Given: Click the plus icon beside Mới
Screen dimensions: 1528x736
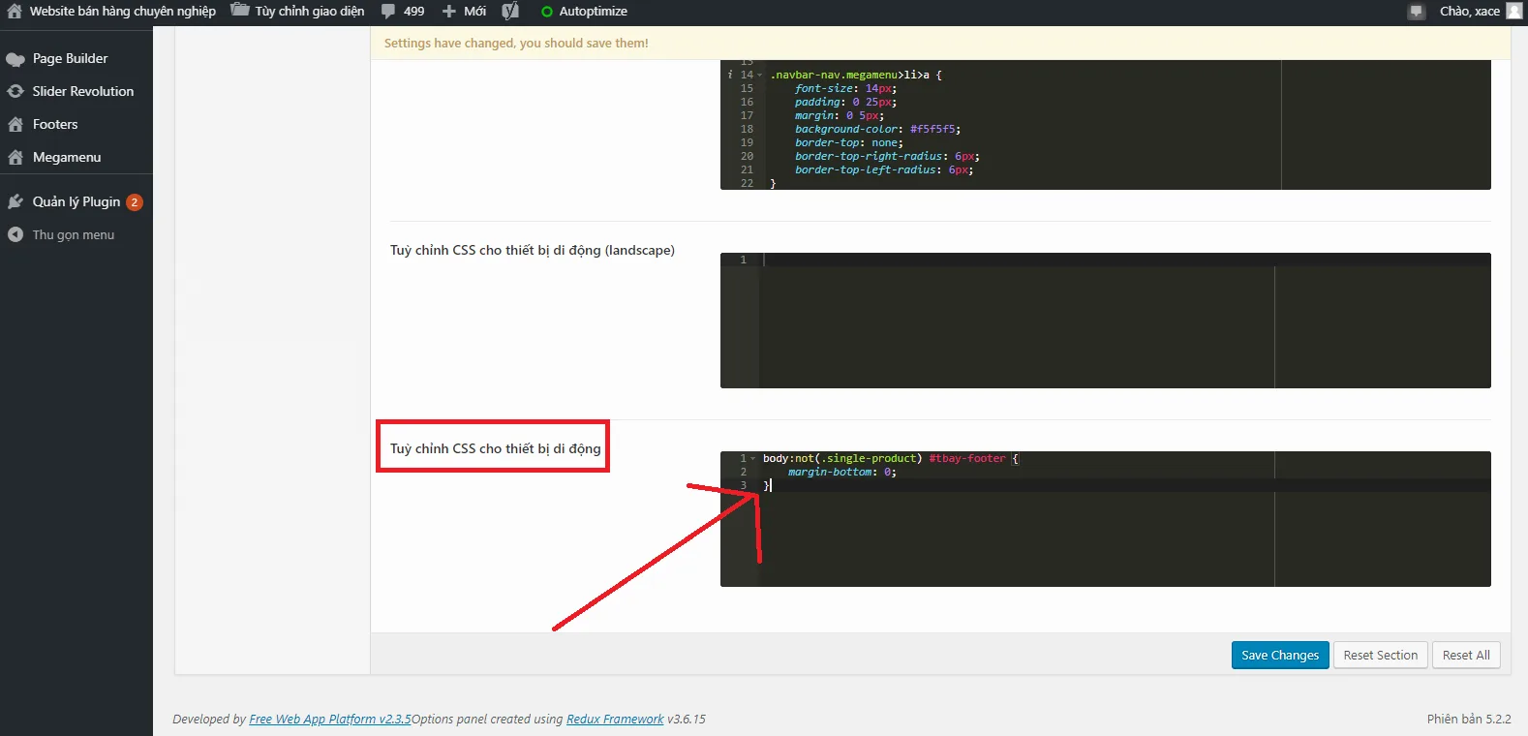Looking at the screenshot, I should point(449,12).
